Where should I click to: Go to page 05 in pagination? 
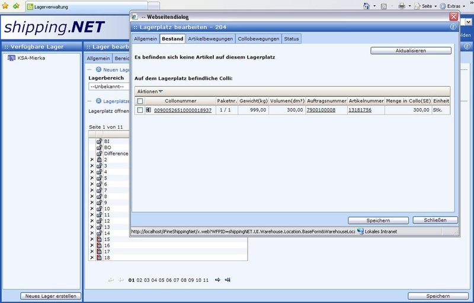click(x=162, y=280)
